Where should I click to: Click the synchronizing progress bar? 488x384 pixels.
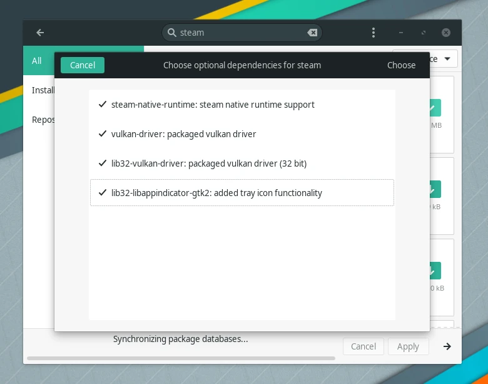coord(181,358)
